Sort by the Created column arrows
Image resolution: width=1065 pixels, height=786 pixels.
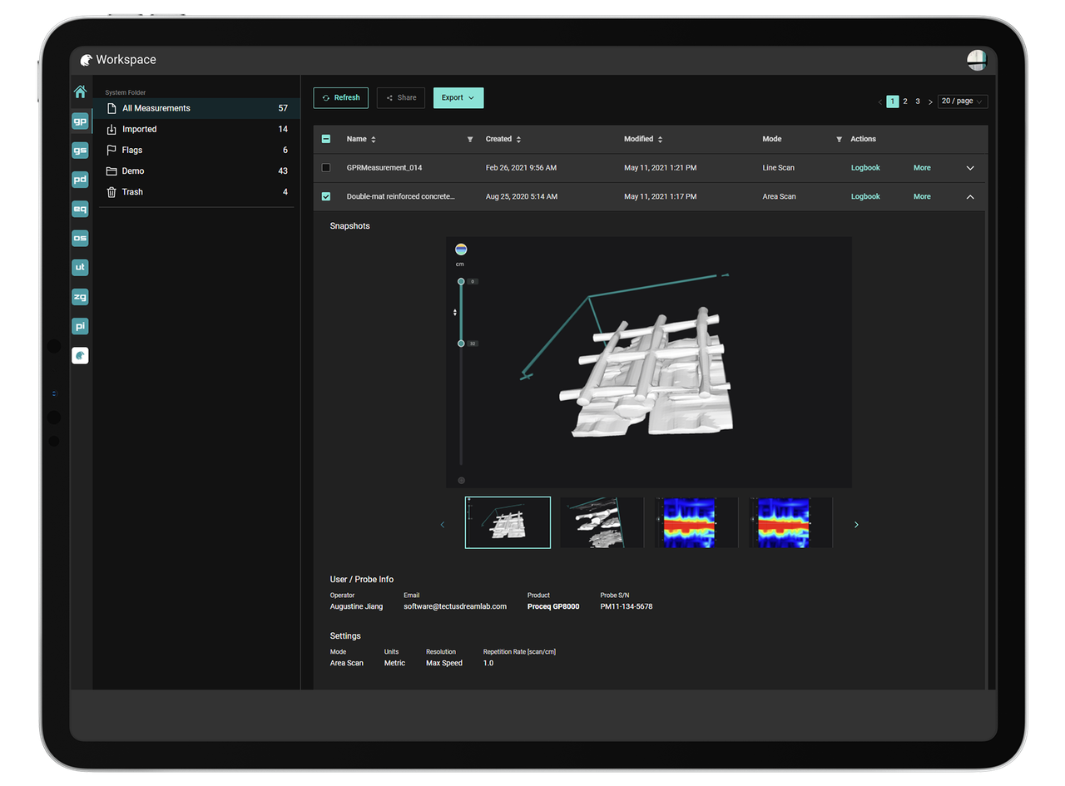518,139
